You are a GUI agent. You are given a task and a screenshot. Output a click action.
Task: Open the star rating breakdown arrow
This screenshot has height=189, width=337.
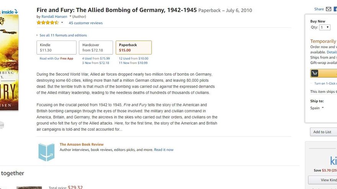click(62, 23)
